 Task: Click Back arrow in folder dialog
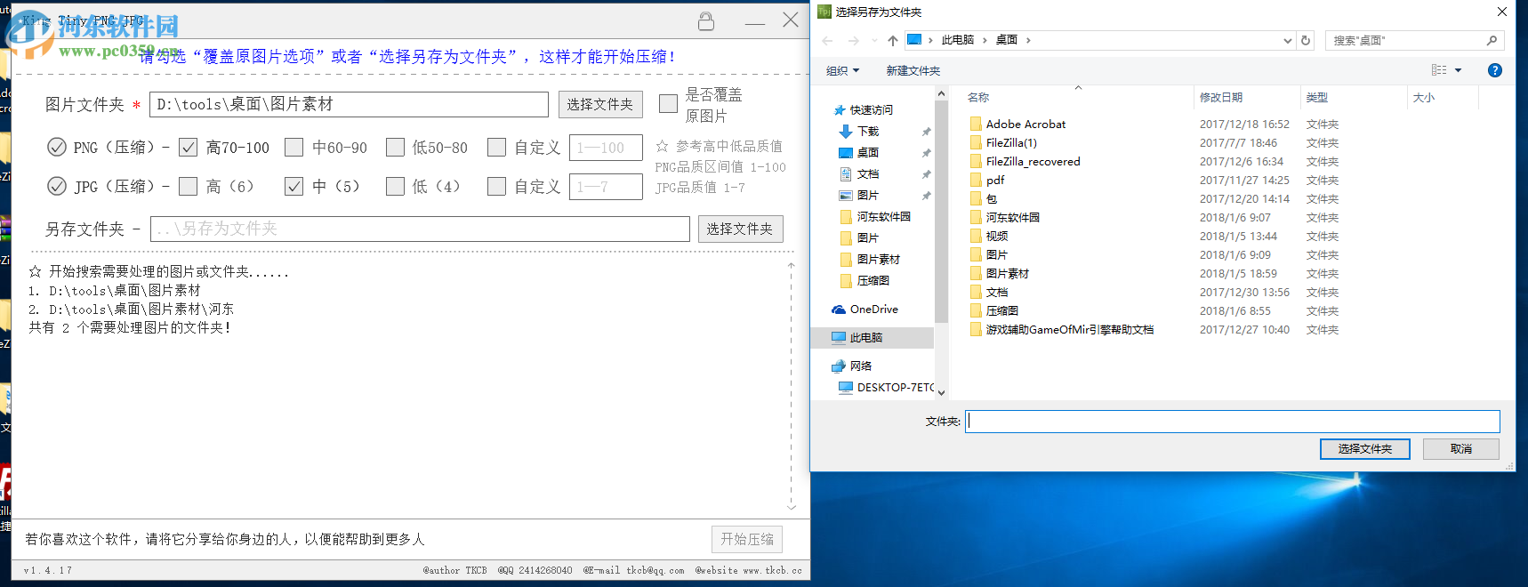[827, 41]
